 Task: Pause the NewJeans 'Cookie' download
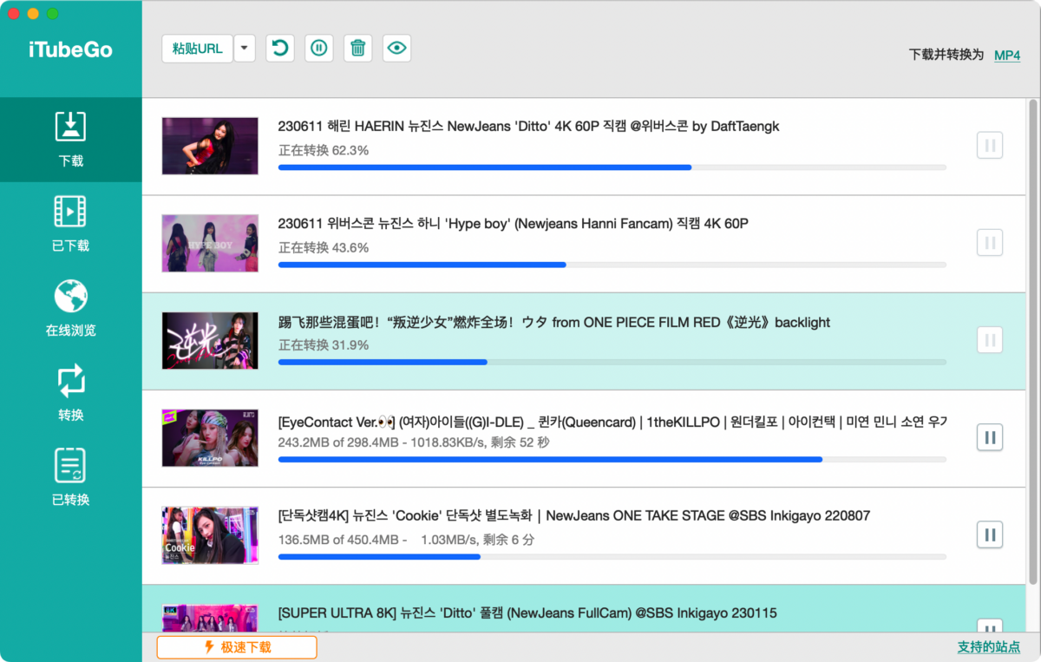tap(990, 534)
